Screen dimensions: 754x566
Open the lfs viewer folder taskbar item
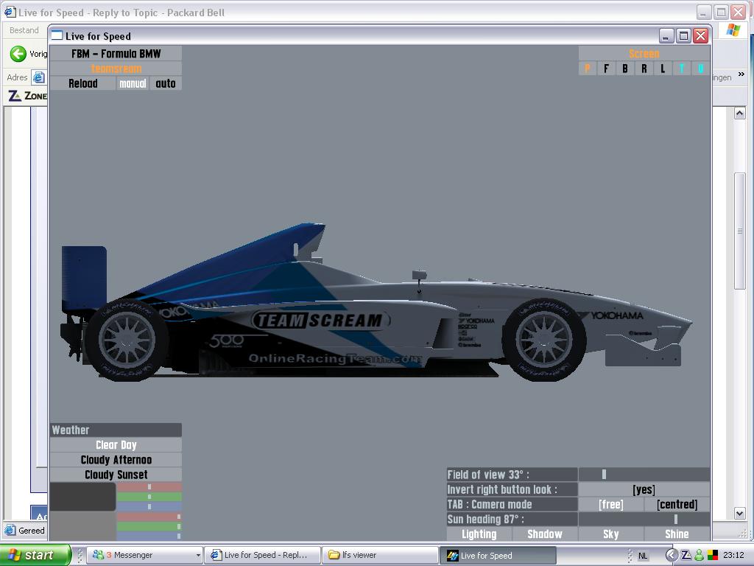point(380,555)
